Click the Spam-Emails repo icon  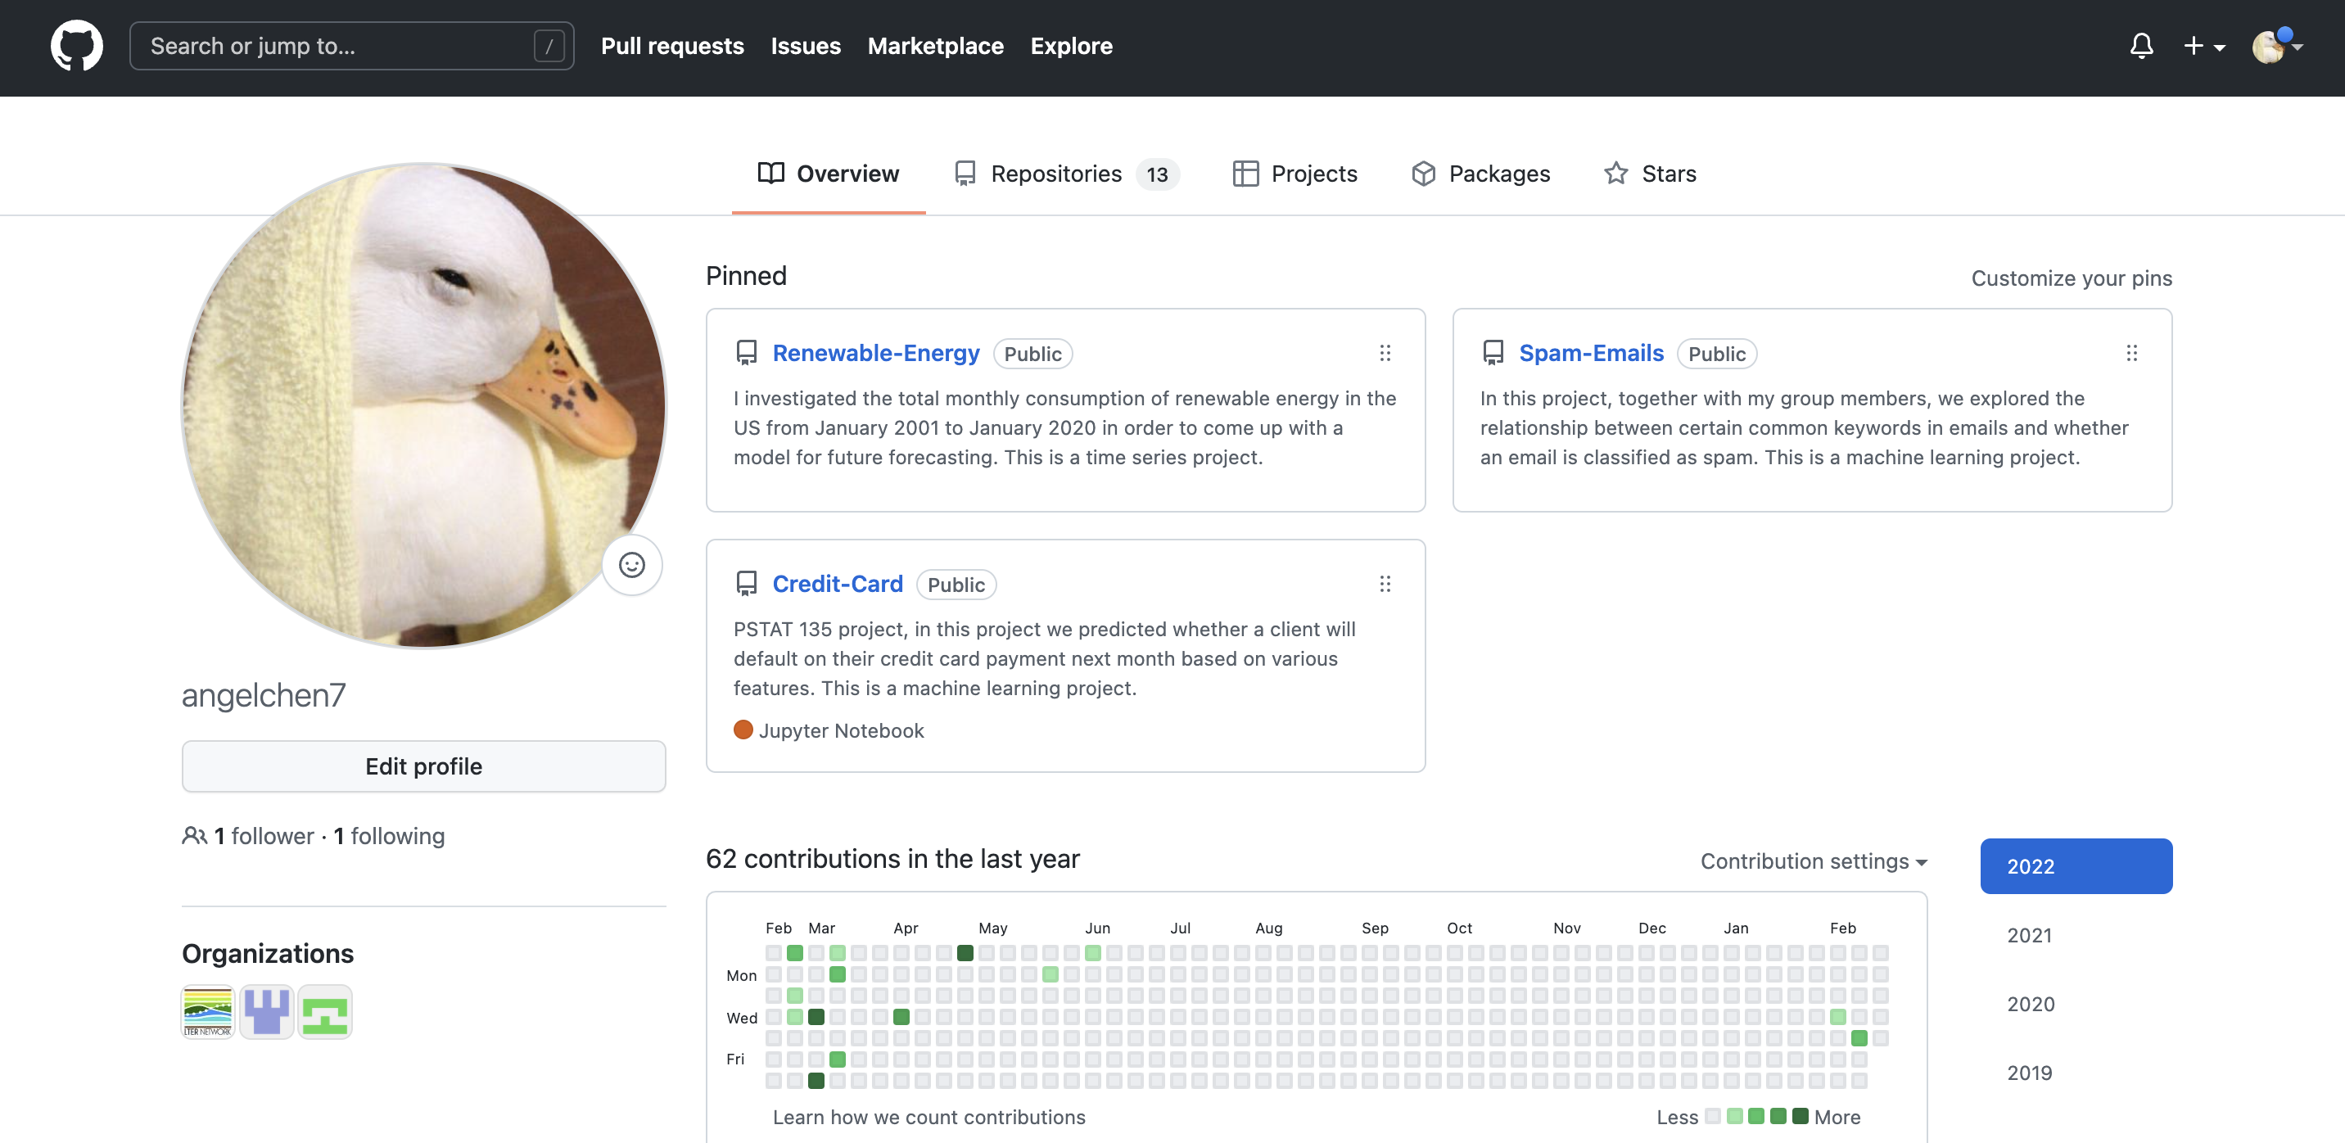point(1493,353)
